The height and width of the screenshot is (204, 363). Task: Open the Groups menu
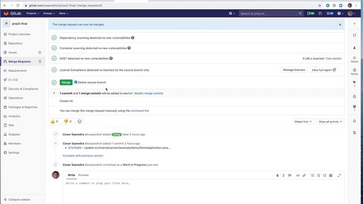point(49,14)
